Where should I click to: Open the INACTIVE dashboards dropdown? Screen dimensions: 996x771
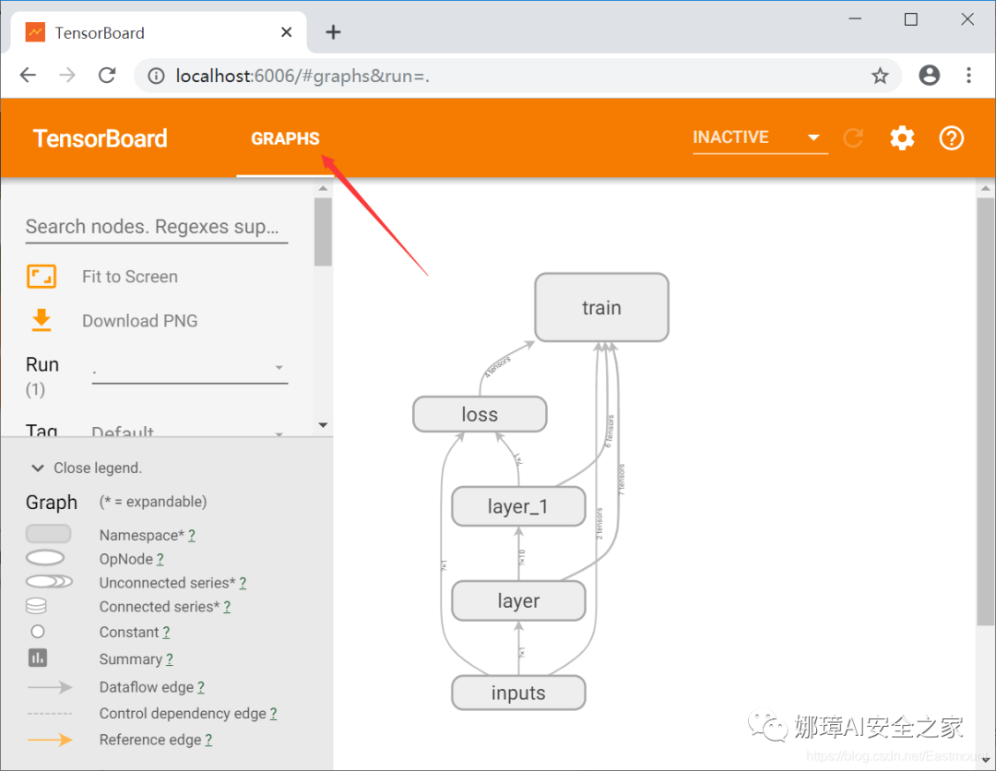[x=760, y=137]
